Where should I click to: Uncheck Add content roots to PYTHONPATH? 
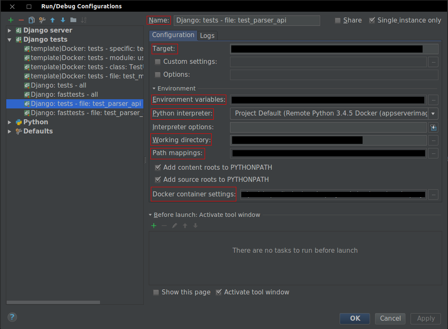[158, 168]
